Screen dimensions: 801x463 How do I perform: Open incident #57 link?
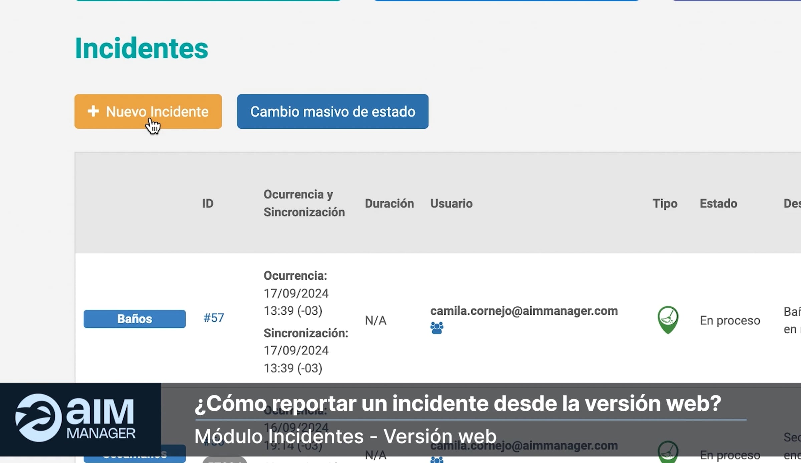click(x=214, y=318)
